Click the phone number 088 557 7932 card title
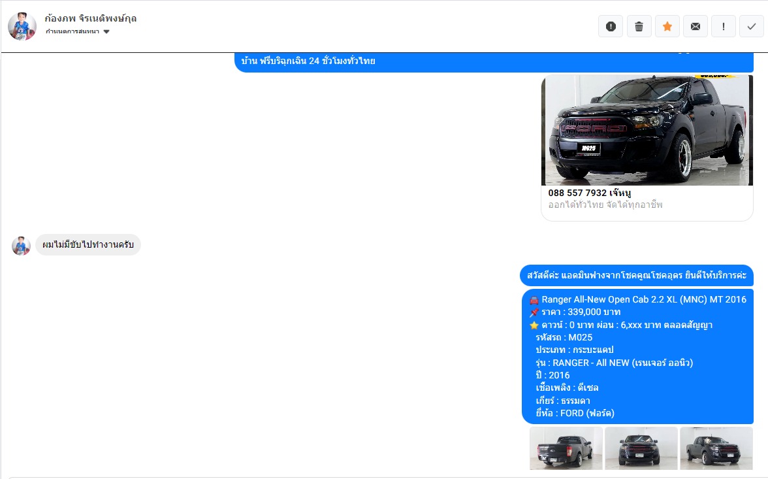Image resolution: width=768 pixels, height=479 pixels. tap(589, 193)
